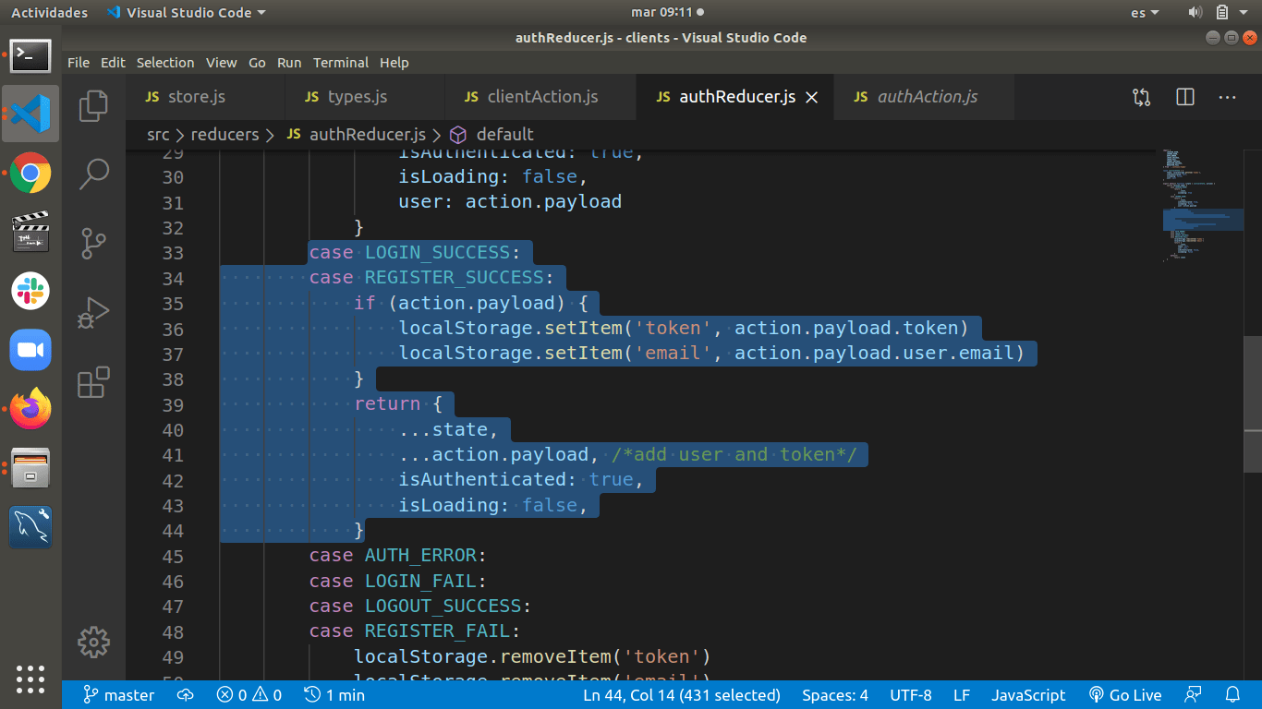Viewport: 1262px width, 709px height.
Task: Open Zoom from the dock
Action: tap(30, 350)
